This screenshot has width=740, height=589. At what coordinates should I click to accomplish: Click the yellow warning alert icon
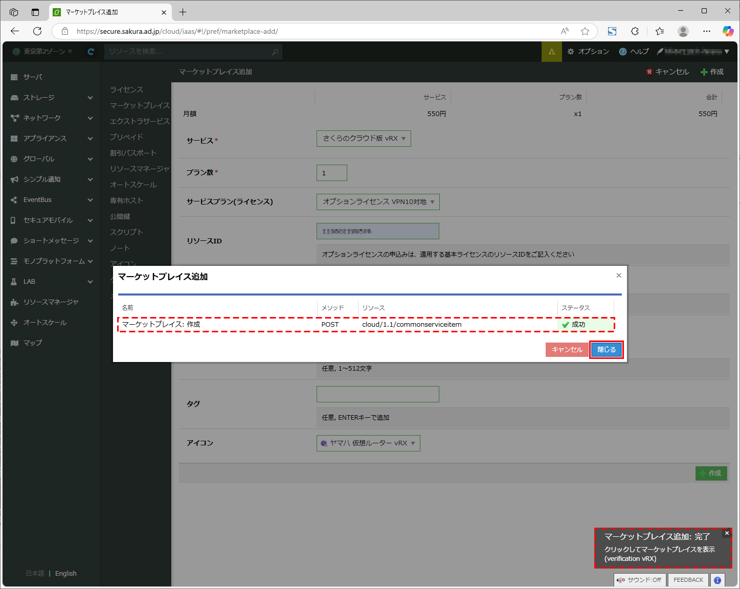point(551,52)
